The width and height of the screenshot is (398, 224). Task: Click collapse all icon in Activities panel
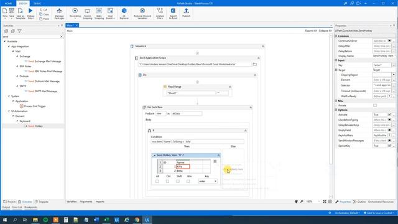[x=12, y=31]
